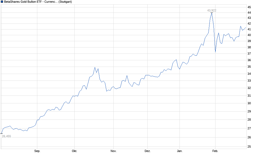Click the Feb. axis label

tap(215, 150)
